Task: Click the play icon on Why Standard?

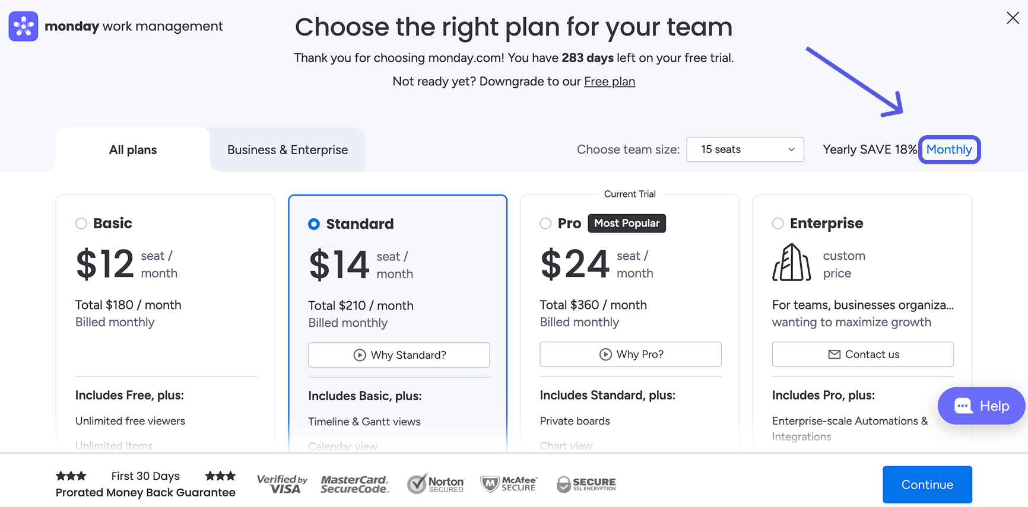Action: click(x=360, y=355)
